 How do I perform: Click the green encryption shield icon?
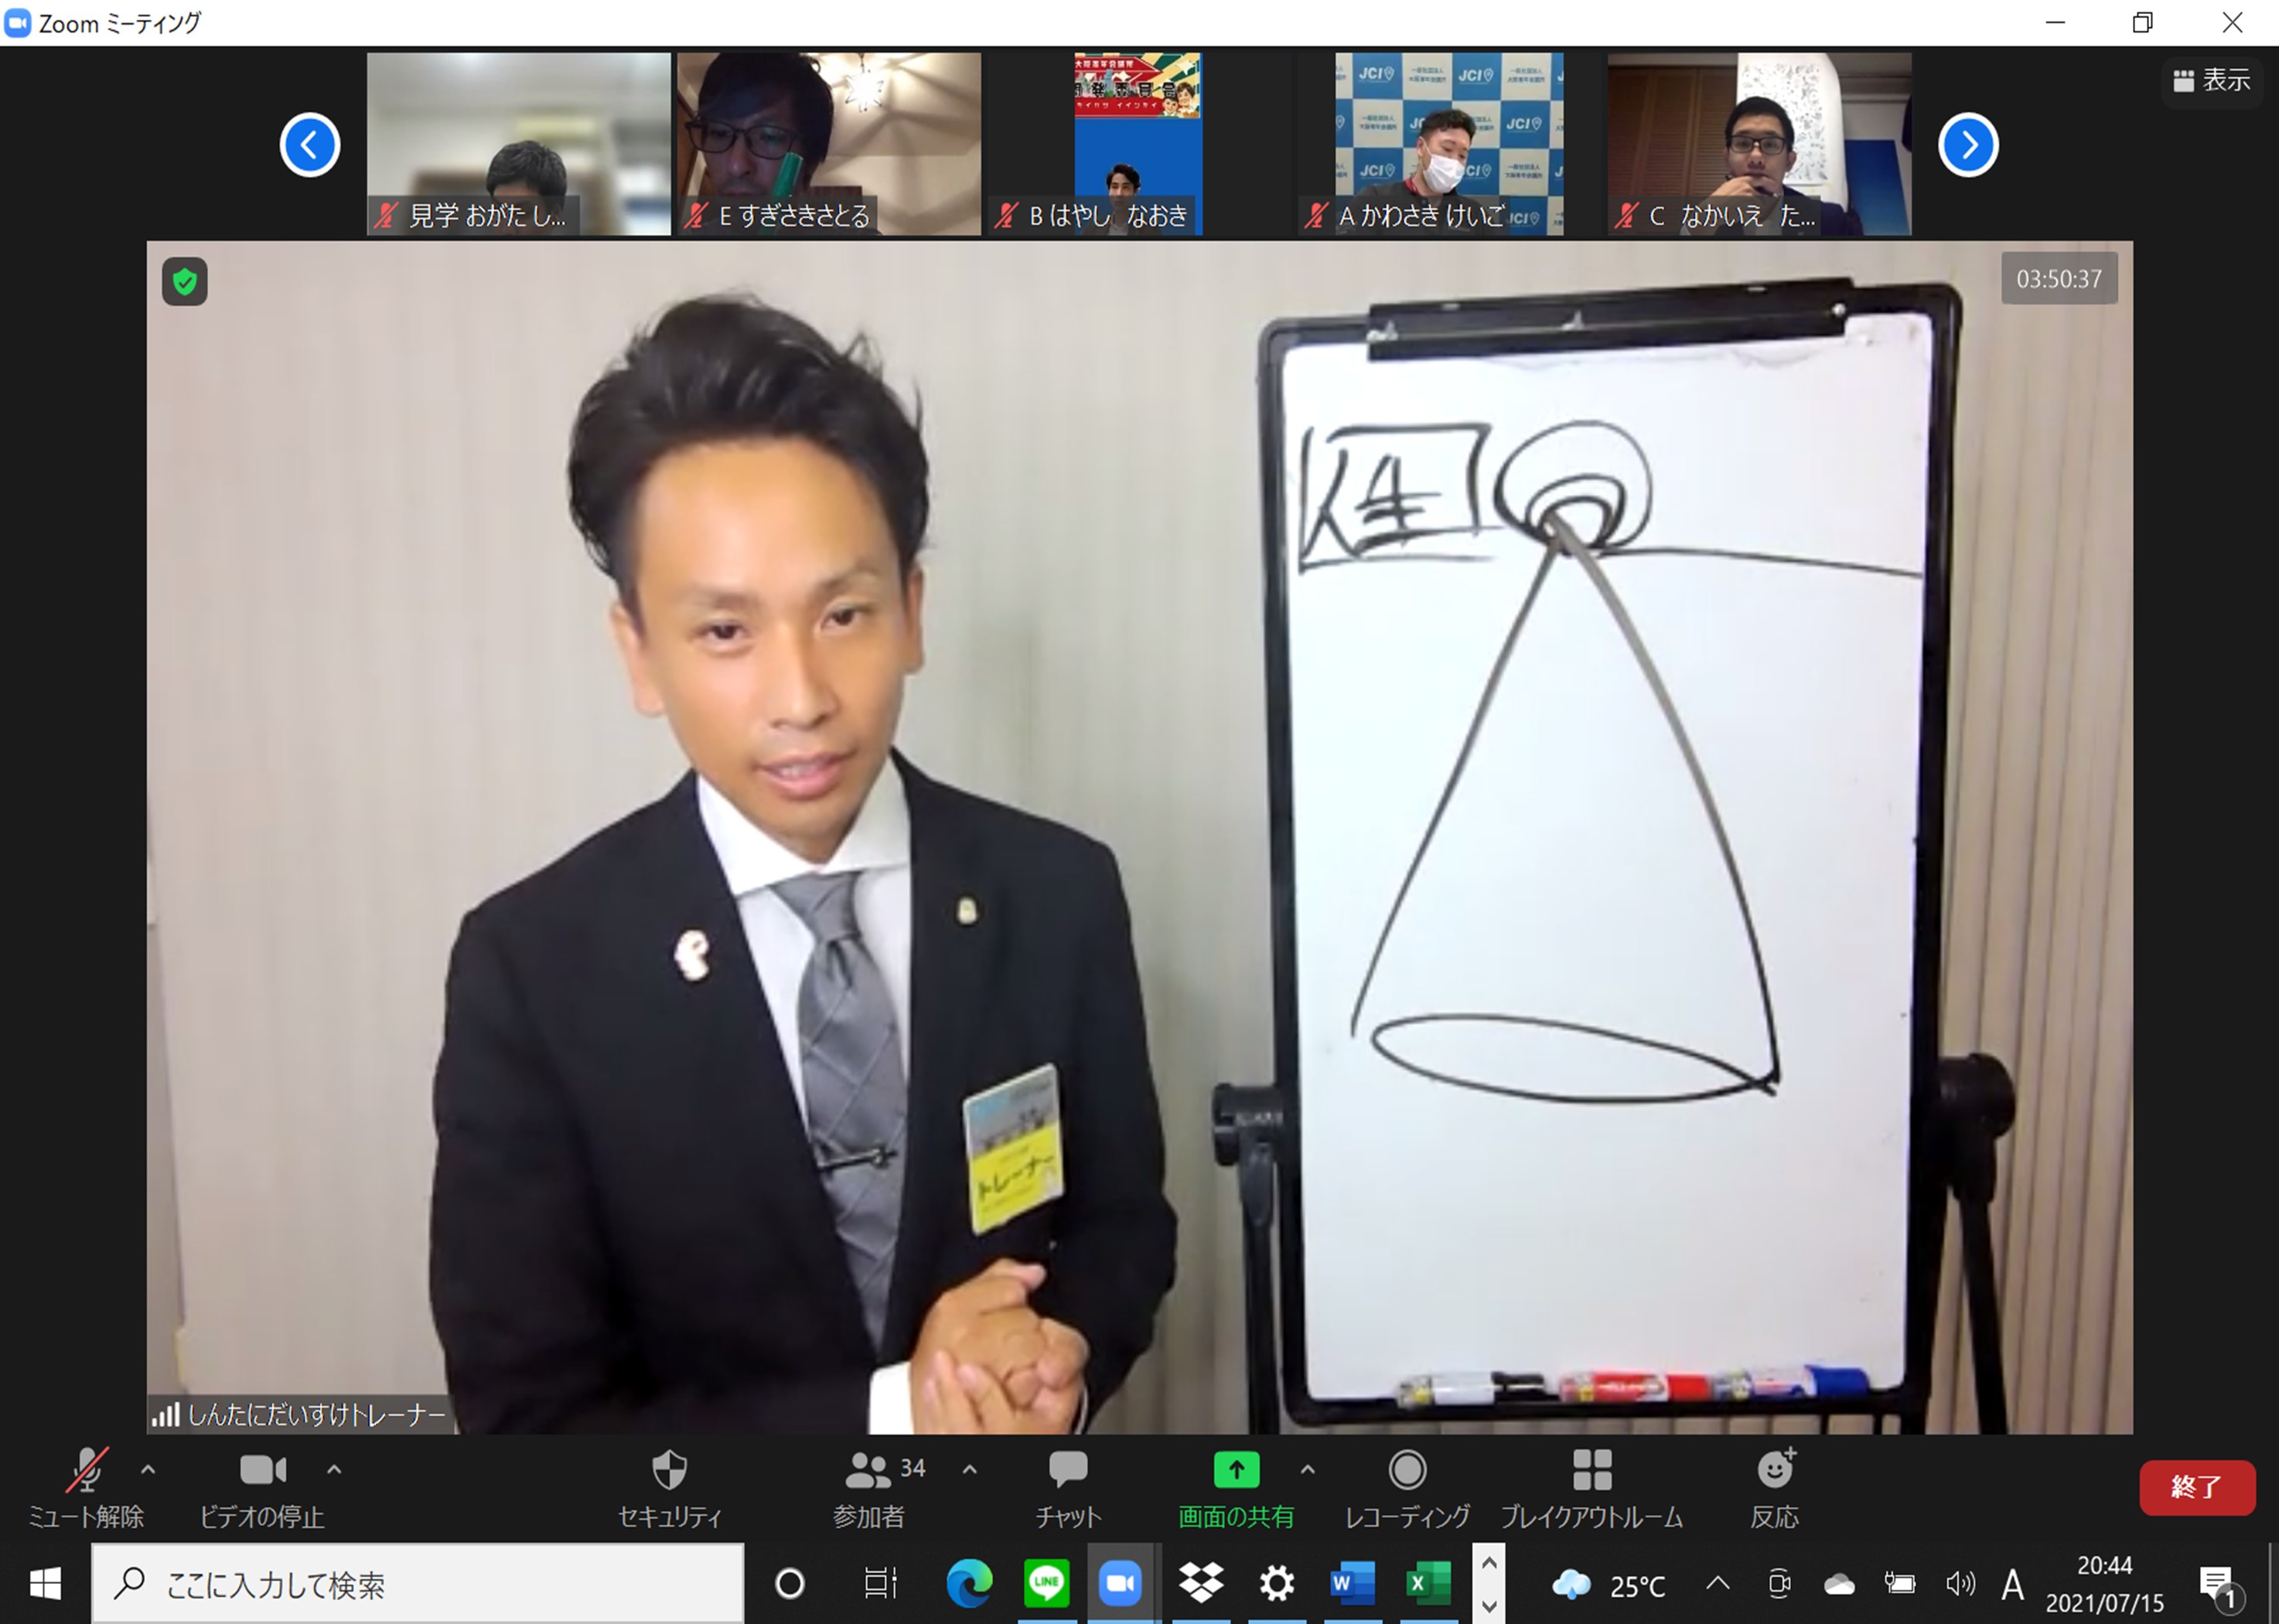click(185, 282)
